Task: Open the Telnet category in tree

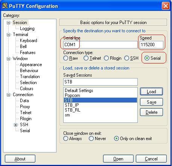Action: tap(26, 113)
